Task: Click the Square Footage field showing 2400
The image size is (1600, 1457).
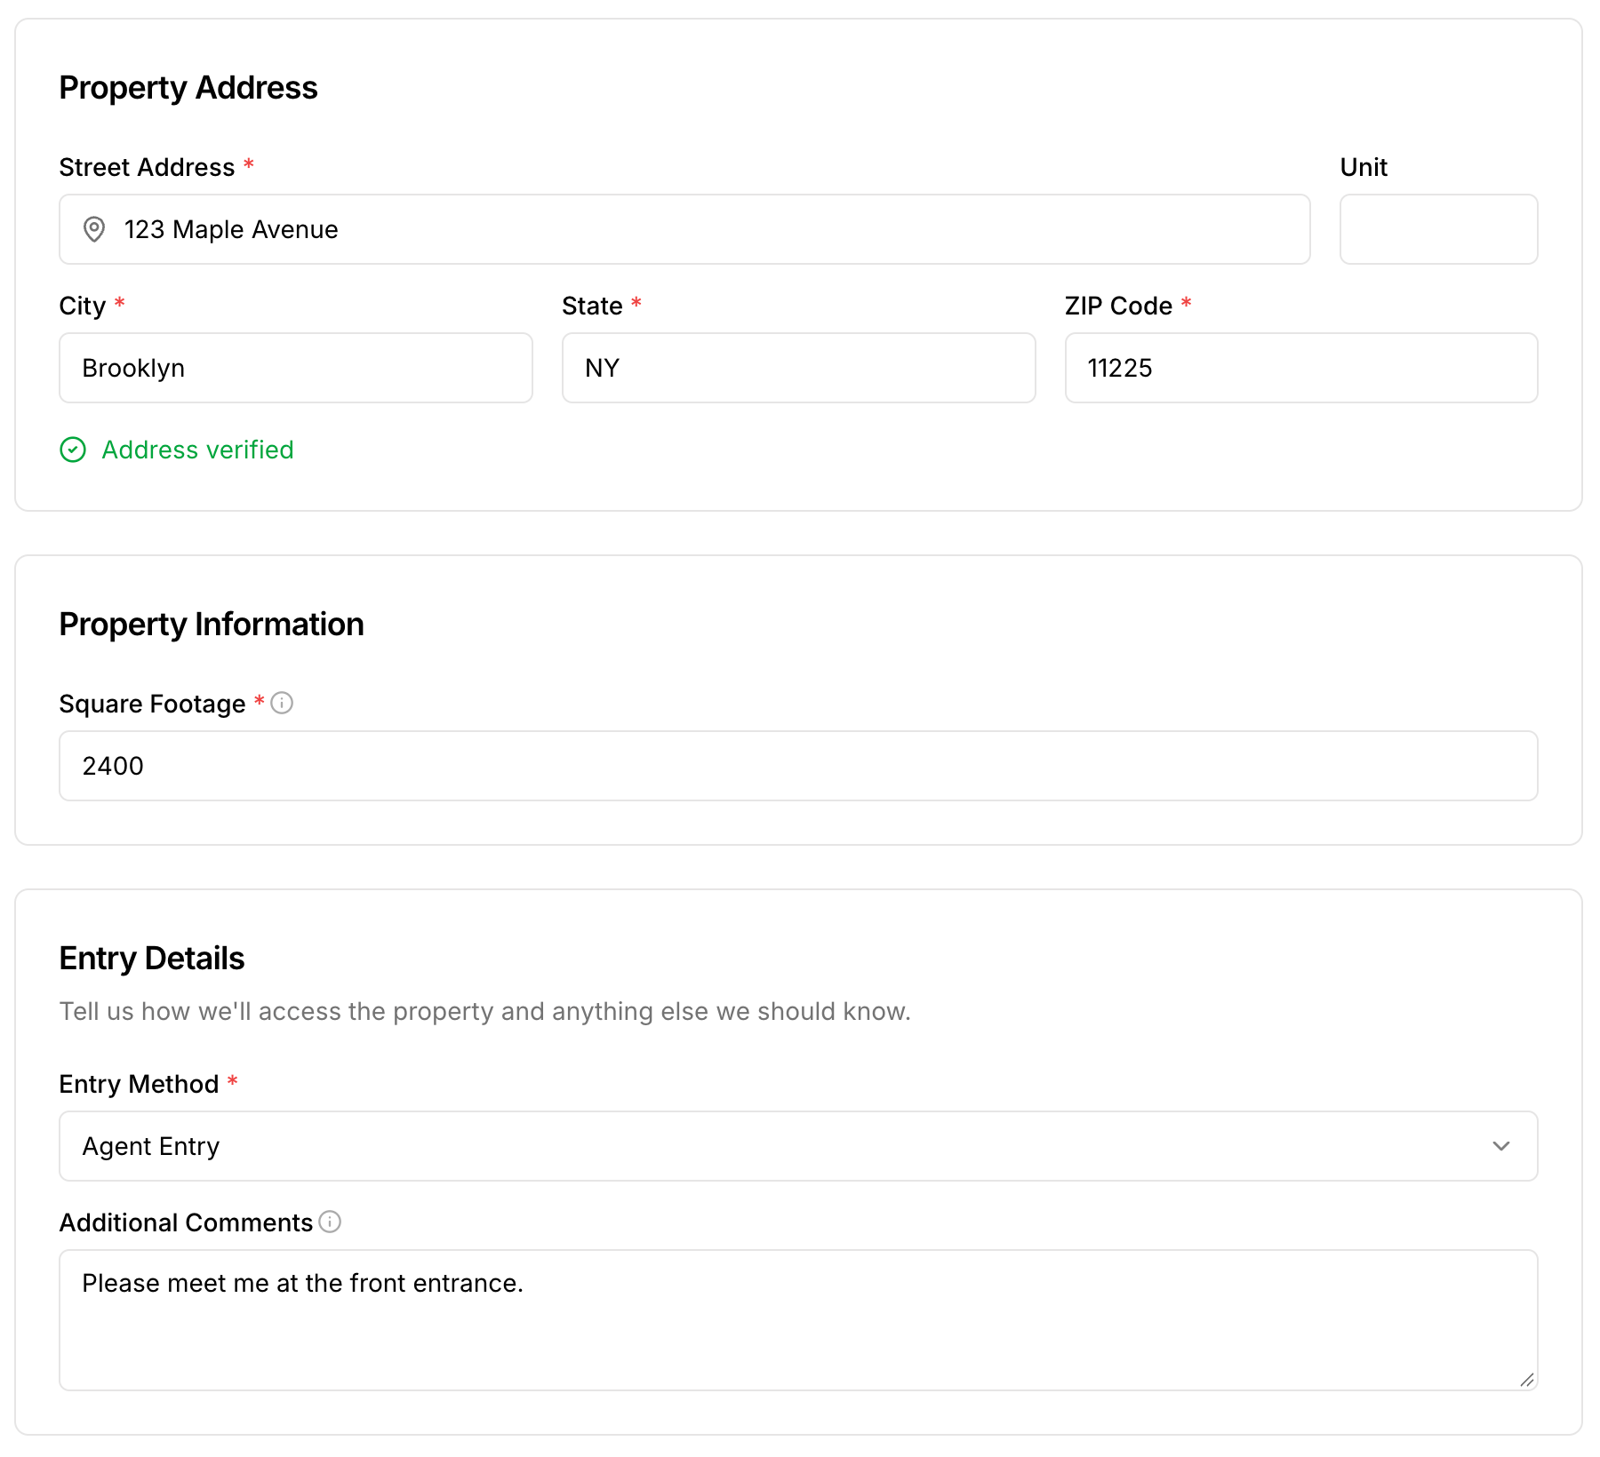Action: pos(798,766)
